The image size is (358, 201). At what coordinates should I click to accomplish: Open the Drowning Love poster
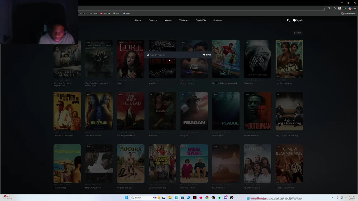[x=99, y=163]
